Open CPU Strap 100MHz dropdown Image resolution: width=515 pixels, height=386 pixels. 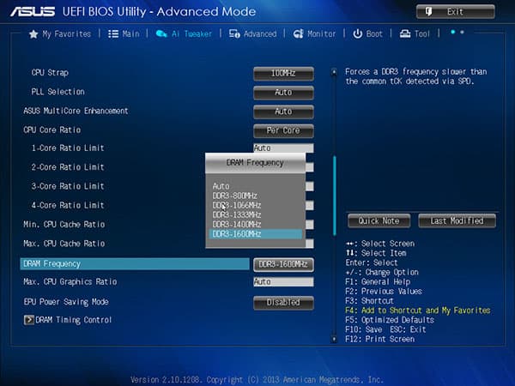tap(283, 73)
